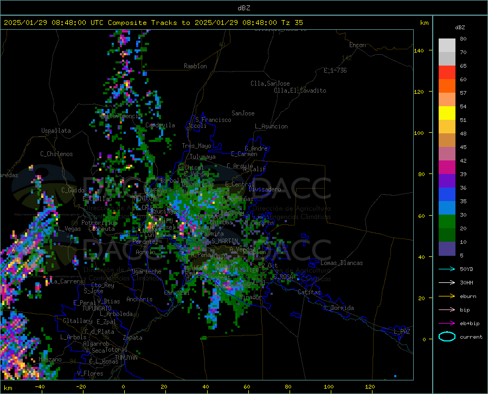The image size is (488, 394).
Task: Click the Ugarteche map label
Action: point(146,272)
